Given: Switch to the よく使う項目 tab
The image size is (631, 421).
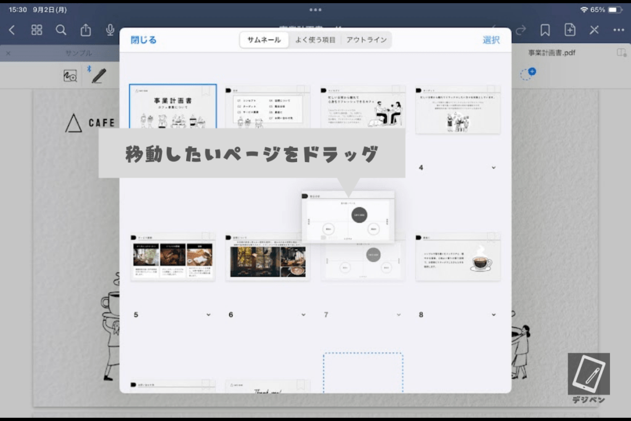Looking at the screenshot, I should click(x=315, y=40).
